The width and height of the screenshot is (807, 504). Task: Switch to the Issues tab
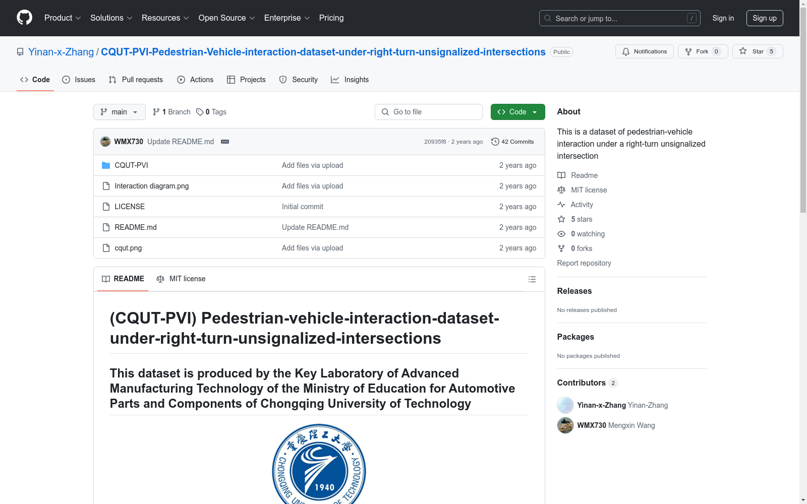(x=79, y=80)
